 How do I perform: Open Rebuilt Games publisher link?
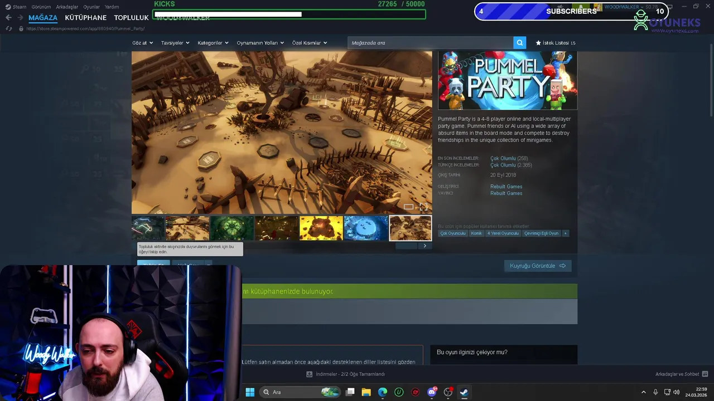pyautogui.click(x=506, y=193)
